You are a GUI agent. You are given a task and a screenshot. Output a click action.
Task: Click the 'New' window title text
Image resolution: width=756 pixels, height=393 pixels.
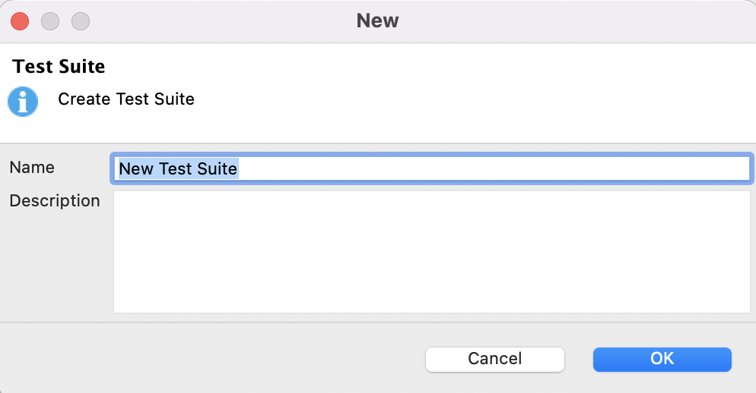[377, 20]
